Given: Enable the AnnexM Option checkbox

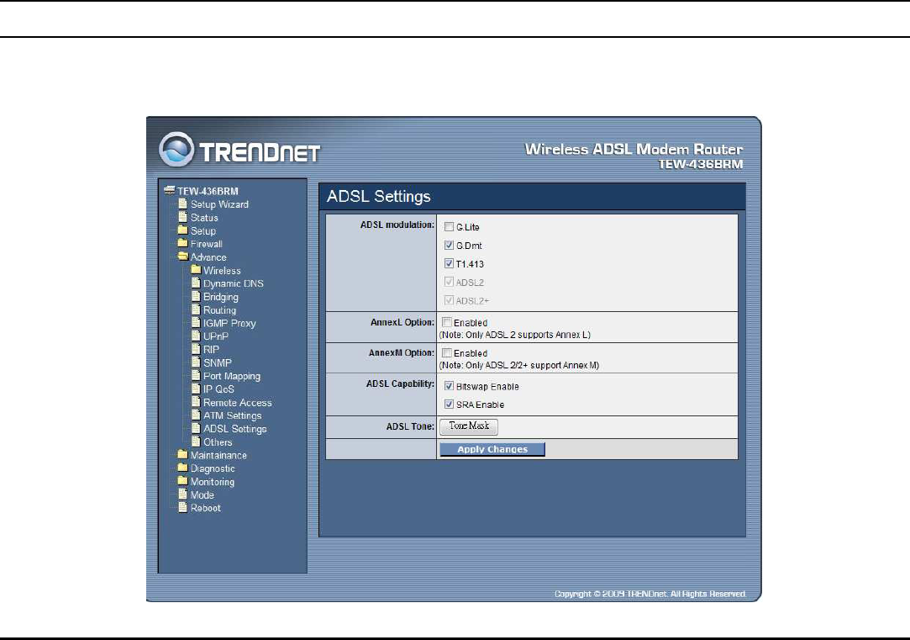Looking at the screenshot, I should 447,352.
